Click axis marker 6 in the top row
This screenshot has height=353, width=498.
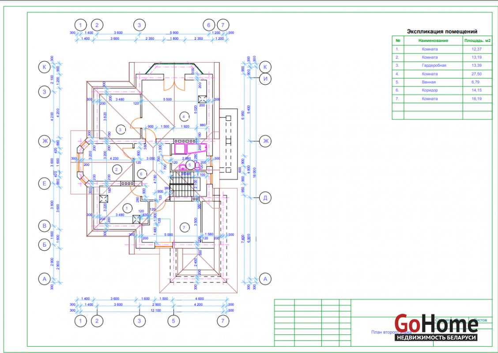coord(209,25)
